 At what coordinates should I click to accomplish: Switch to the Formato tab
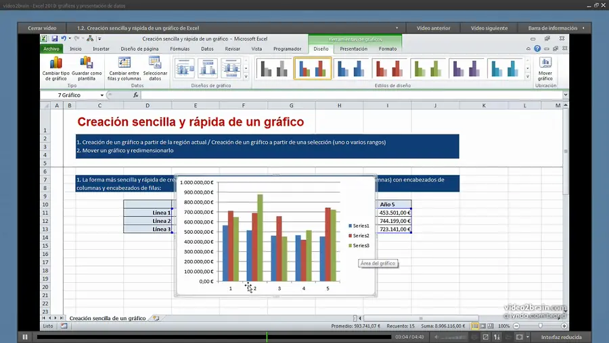pos(388,49)
